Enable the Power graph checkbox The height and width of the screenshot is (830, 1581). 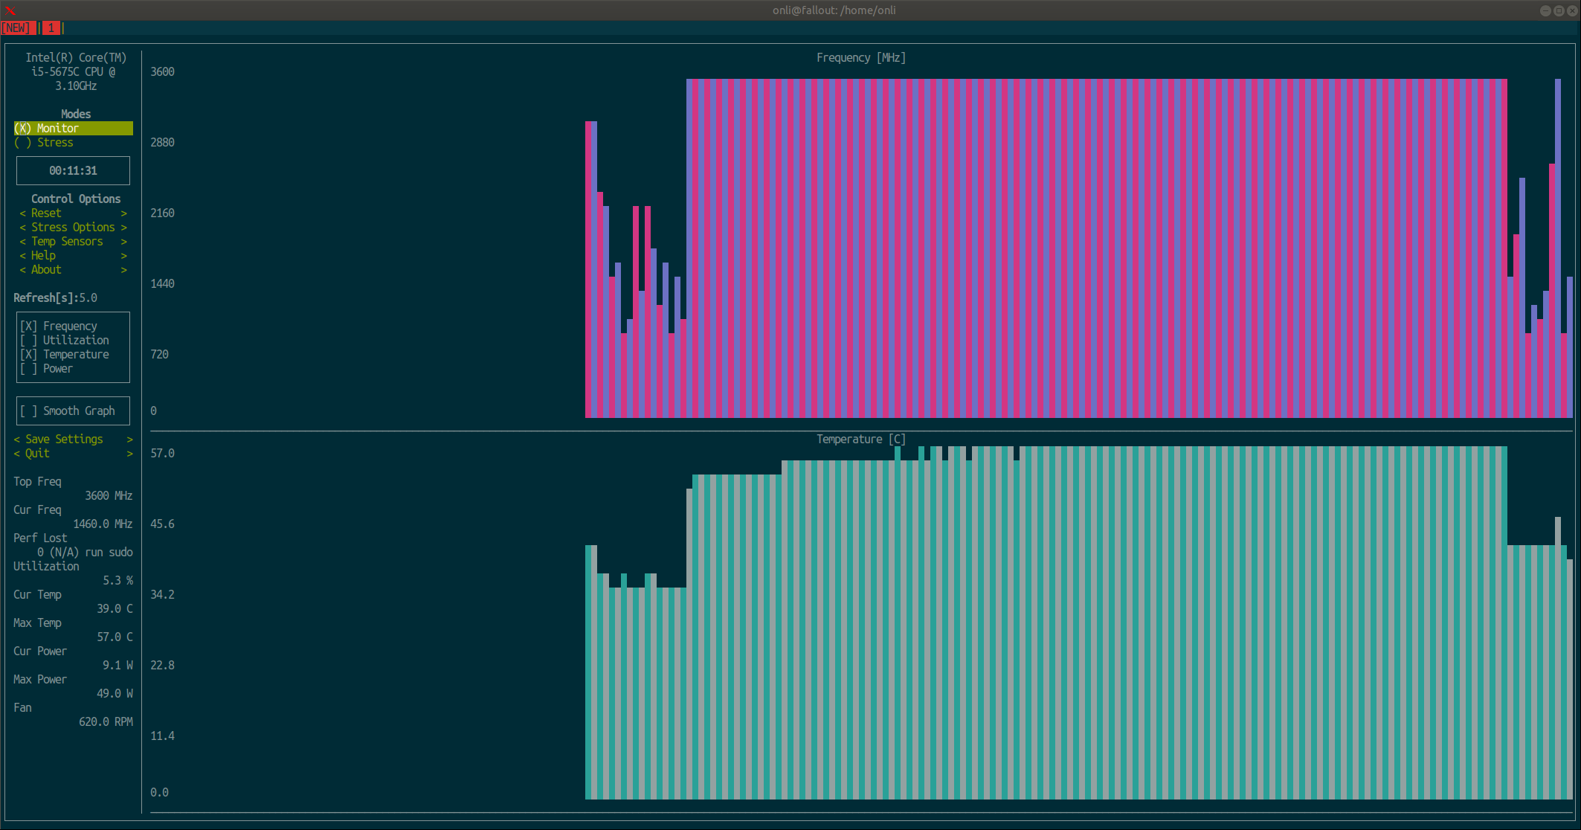47,369
